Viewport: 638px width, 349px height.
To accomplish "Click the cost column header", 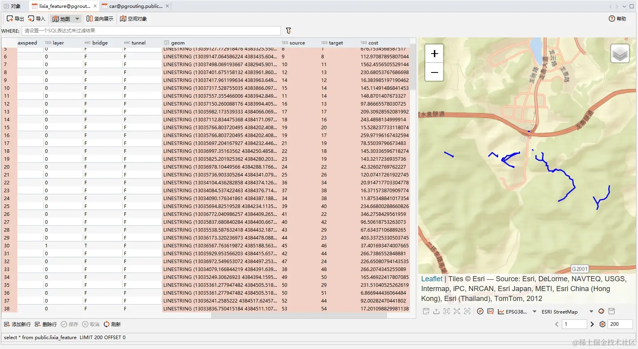I will 384,43.
